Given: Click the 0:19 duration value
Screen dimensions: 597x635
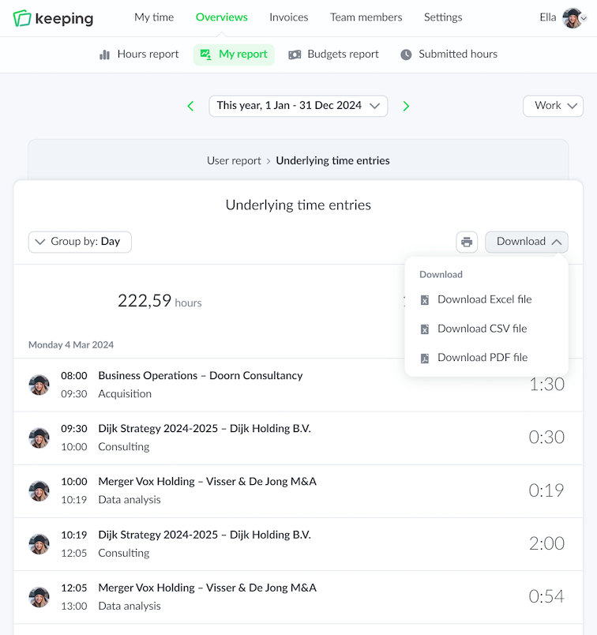Looking at the screenshot, I should [546, 490].
